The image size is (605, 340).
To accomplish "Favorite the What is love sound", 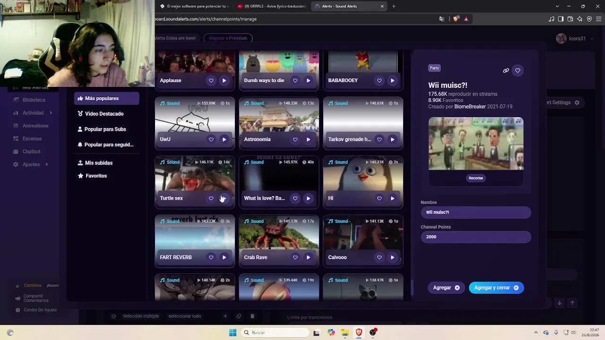I will (x=295, y=198).
